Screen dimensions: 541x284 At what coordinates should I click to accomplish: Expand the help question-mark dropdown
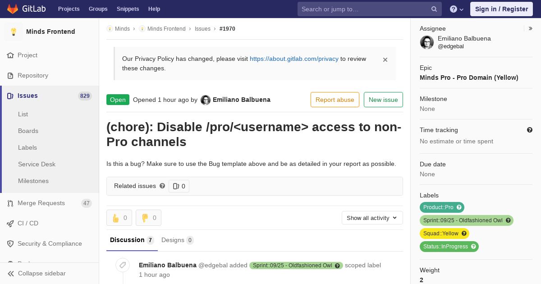(457, 9)
